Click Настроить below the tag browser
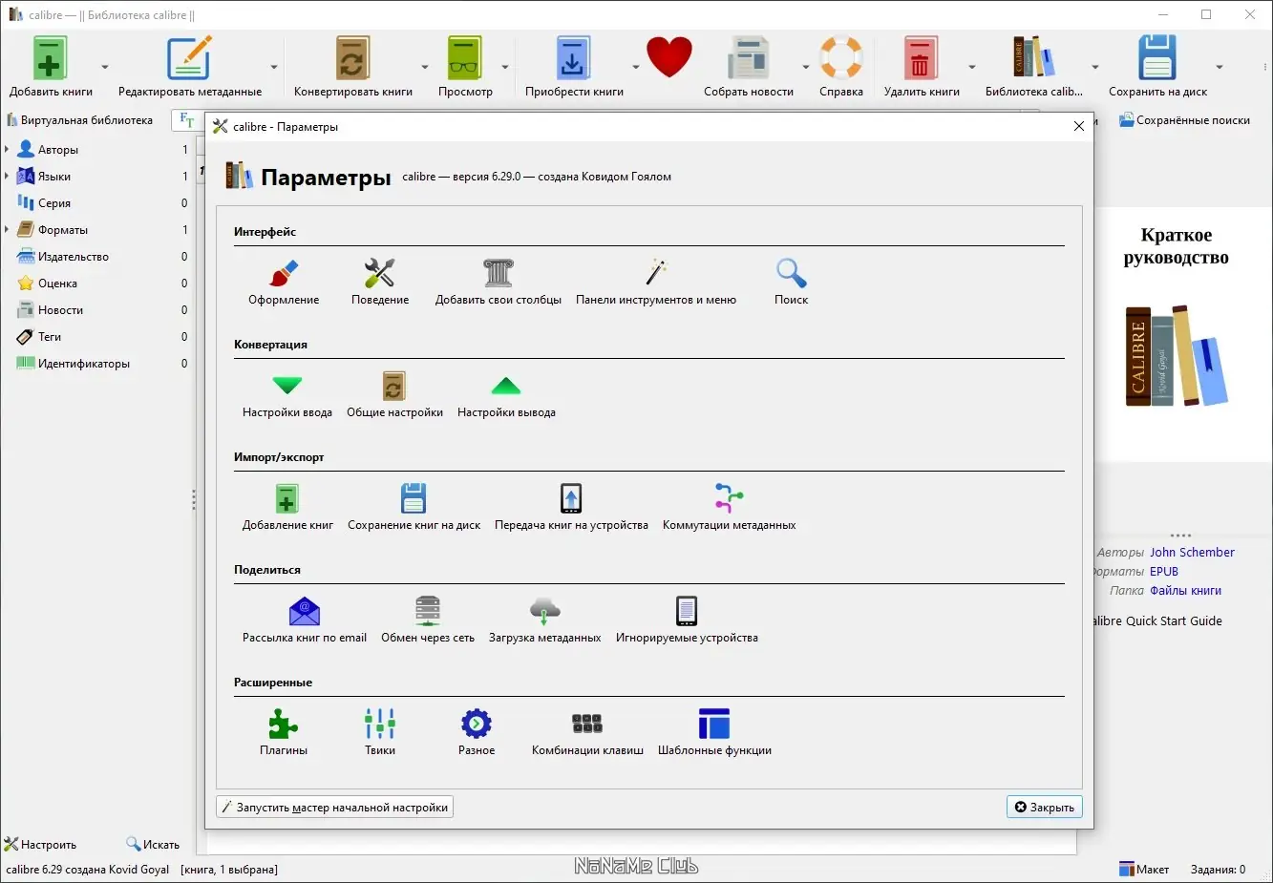The width and height of the screenshot is (1273, 883). point(40,845)
